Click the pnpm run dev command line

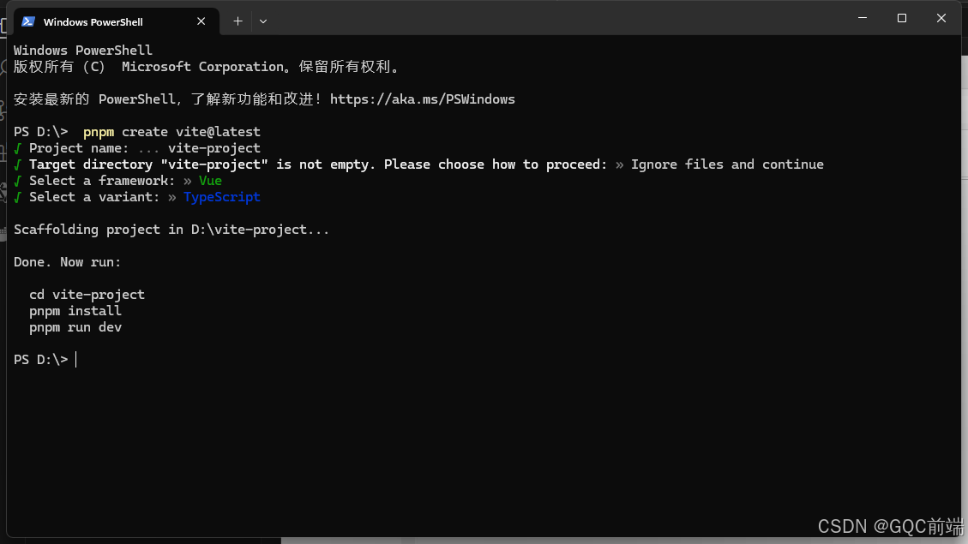point(75,326)
